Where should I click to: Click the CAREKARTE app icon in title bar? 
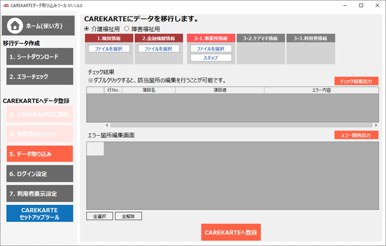coord(6,5)
